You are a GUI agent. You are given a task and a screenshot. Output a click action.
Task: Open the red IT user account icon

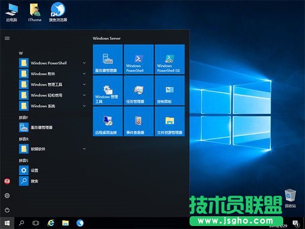pyautogui.click(x=7, y=181)
